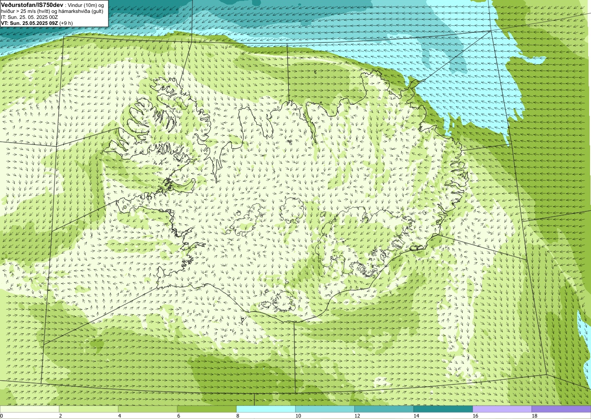Click the '4' label on the legend scale
The width and height of the screenshot is (591, 419).
[x=120, y=416]
